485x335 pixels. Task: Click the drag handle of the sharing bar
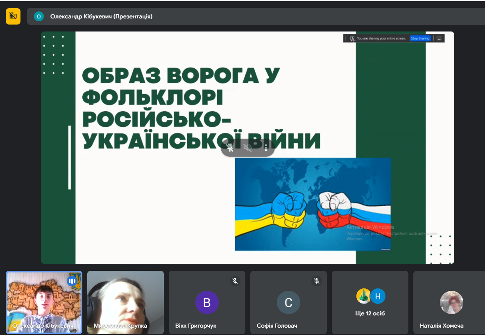tap(346, 38)
